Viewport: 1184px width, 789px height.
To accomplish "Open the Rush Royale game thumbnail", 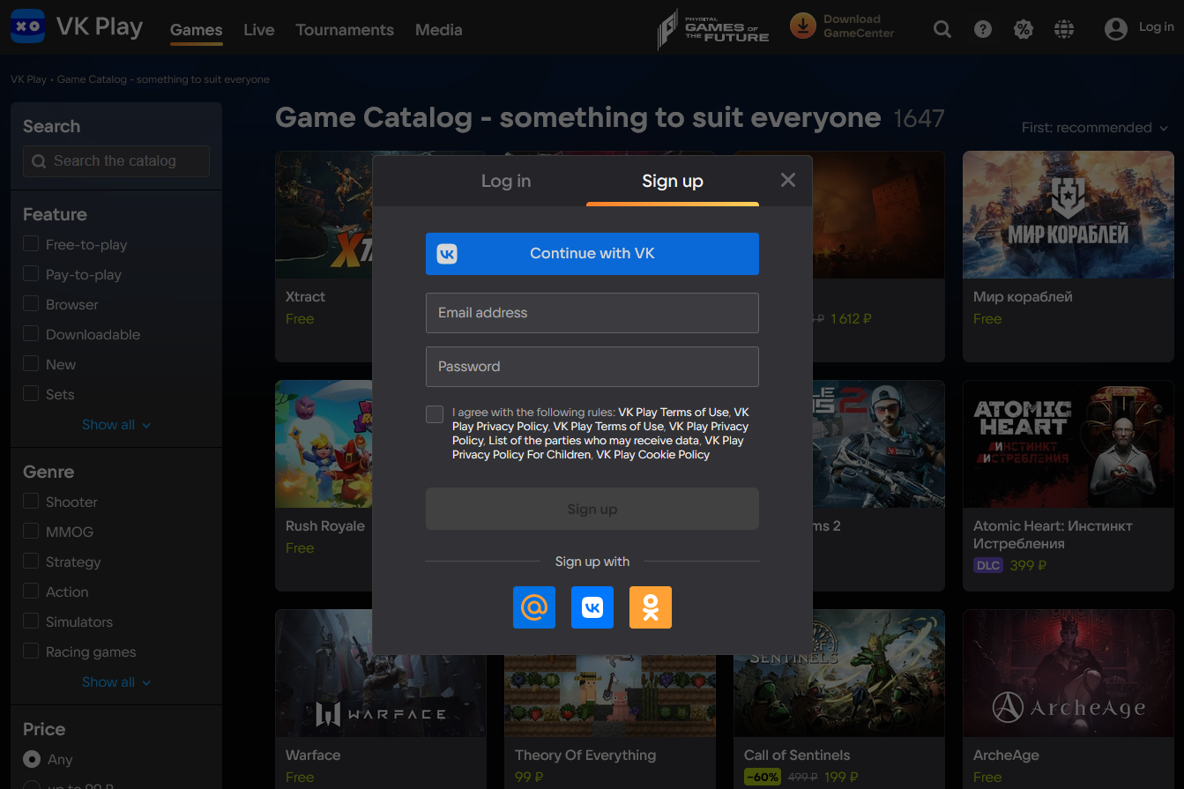I will click(324, 444).
